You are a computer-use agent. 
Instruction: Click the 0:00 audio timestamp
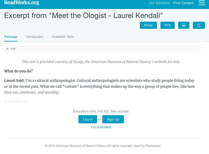(x=13, y=48)
